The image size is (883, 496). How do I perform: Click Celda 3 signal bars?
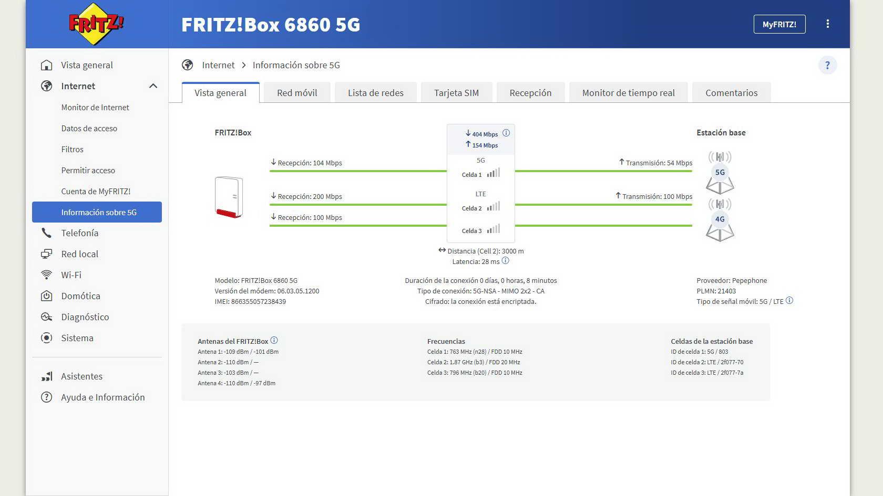coord(493,229)
